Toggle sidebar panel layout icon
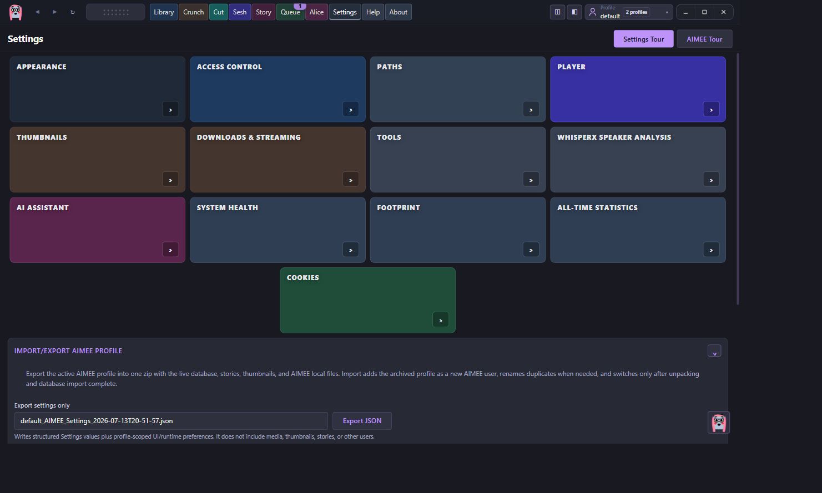This screenshot has height=493, width=822. click(574, 12)
